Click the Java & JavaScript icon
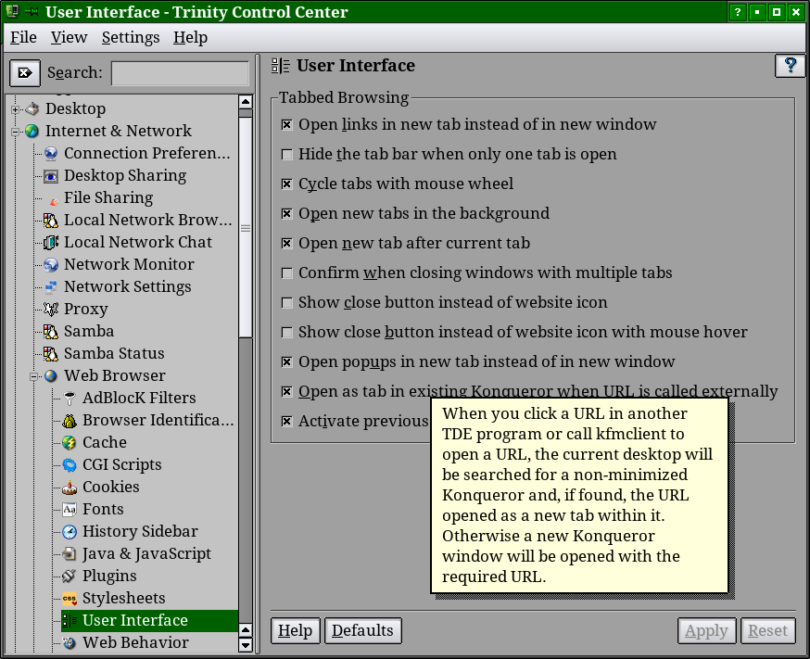The height and width of the screenshot is (659, 810). pos(70,553)
